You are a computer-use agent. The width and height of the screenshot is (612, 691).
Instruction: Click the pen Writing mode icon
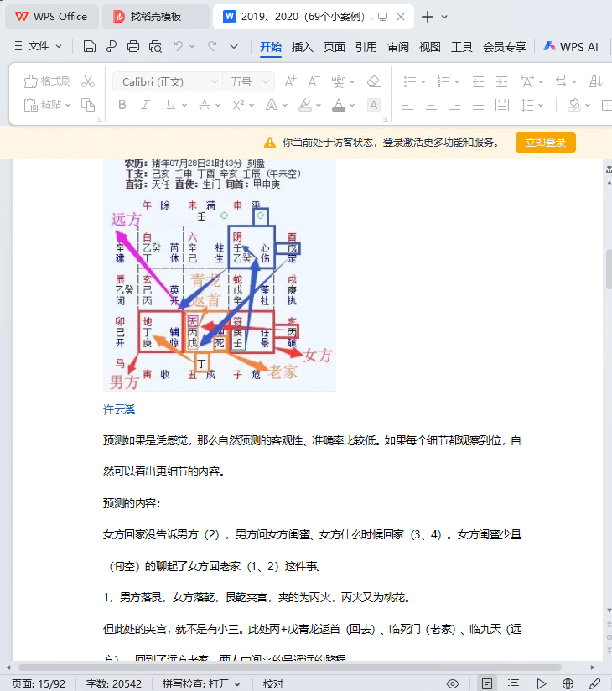pyautogui.click(x=594, y=683)
